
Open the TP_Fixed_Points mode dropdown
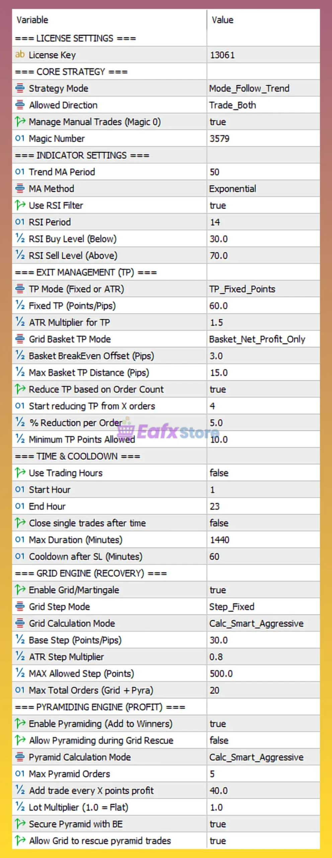(x=242, y=289)
